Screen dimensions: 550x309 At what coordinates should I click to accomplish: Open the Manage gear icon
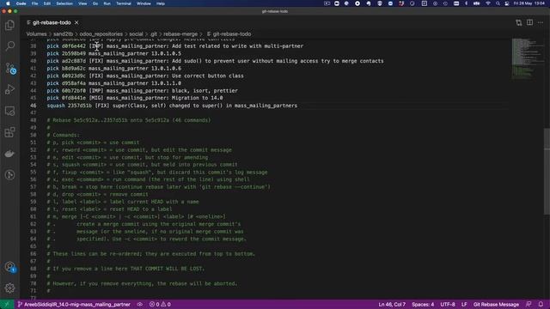(x=9, y=288)
